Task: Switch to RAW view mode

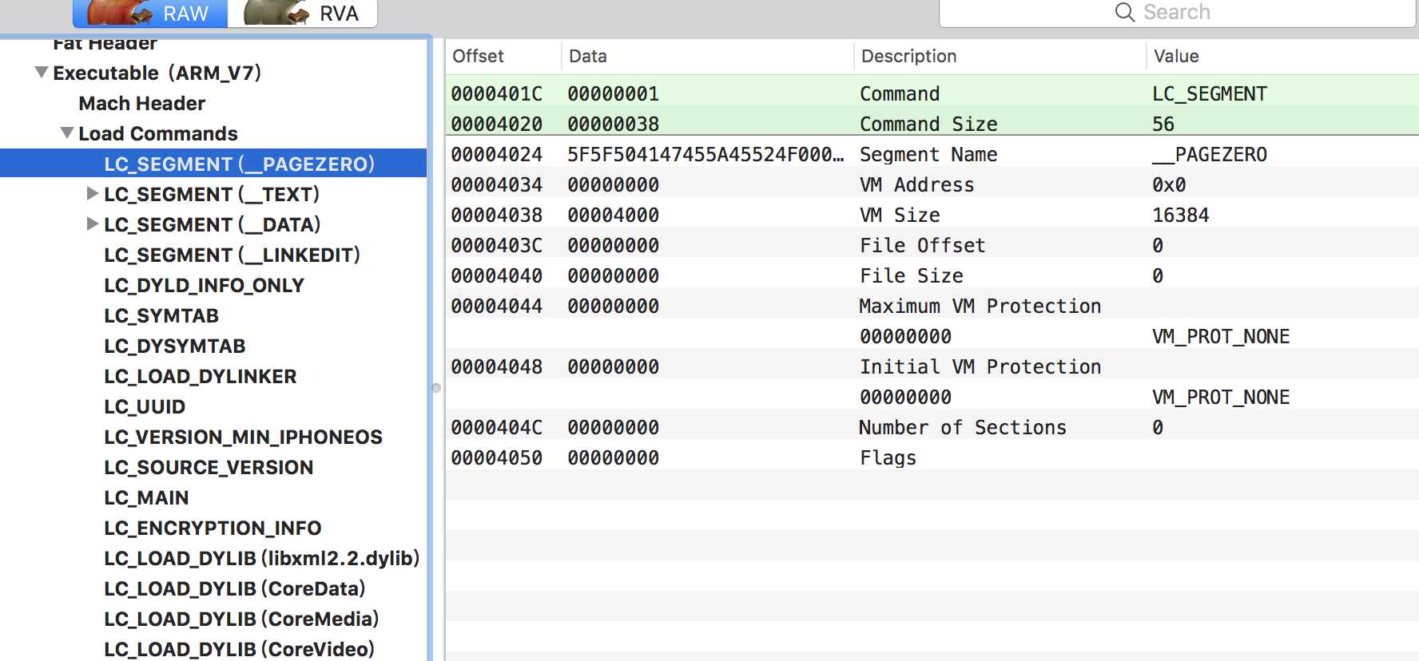Action: click(150, 14)
